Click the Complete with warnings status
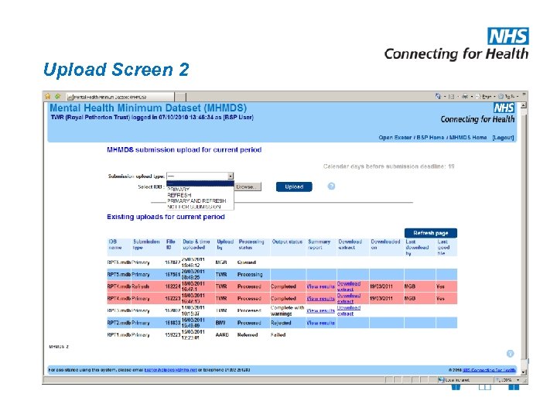This screenshot has height=418, width=557. click(287, 310)
